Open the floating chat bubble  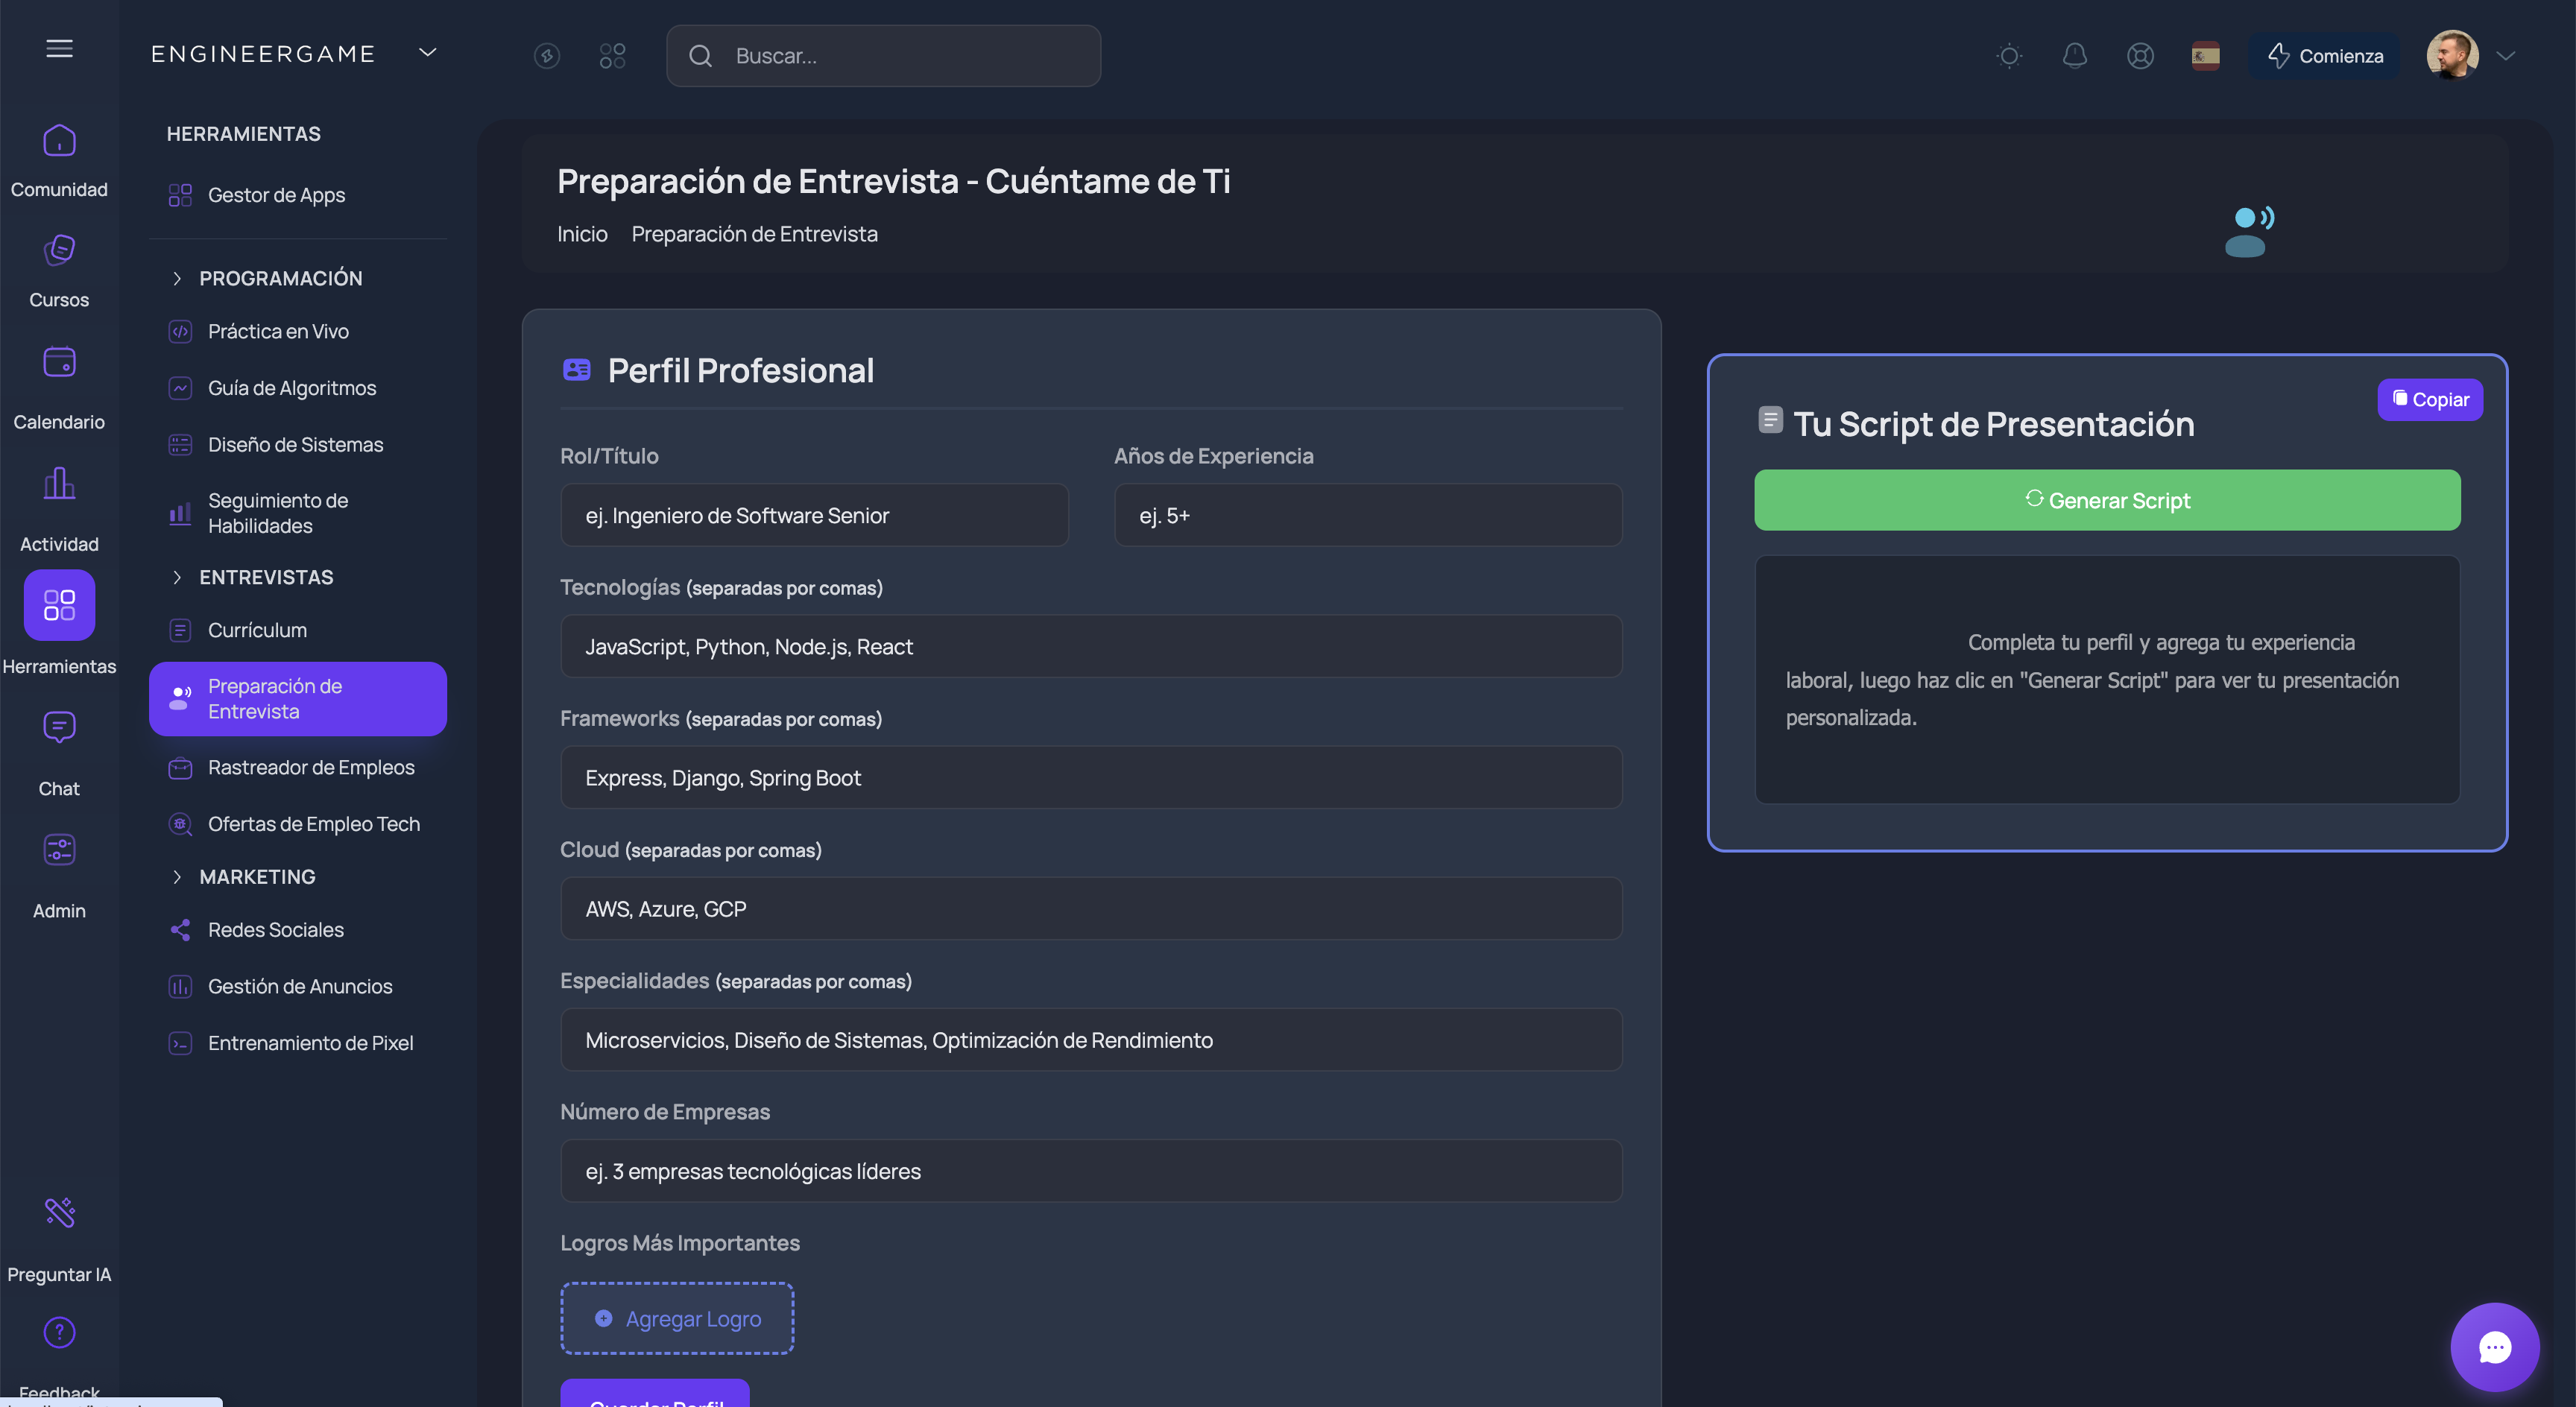2494,1347
